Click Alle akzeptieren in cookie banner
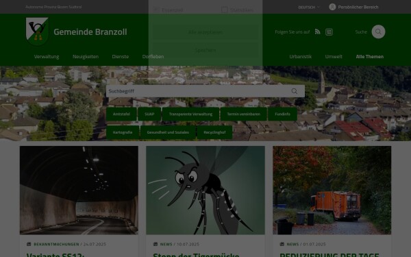The image size is (411, 257). pyautogui.click(x=206, y=32)
